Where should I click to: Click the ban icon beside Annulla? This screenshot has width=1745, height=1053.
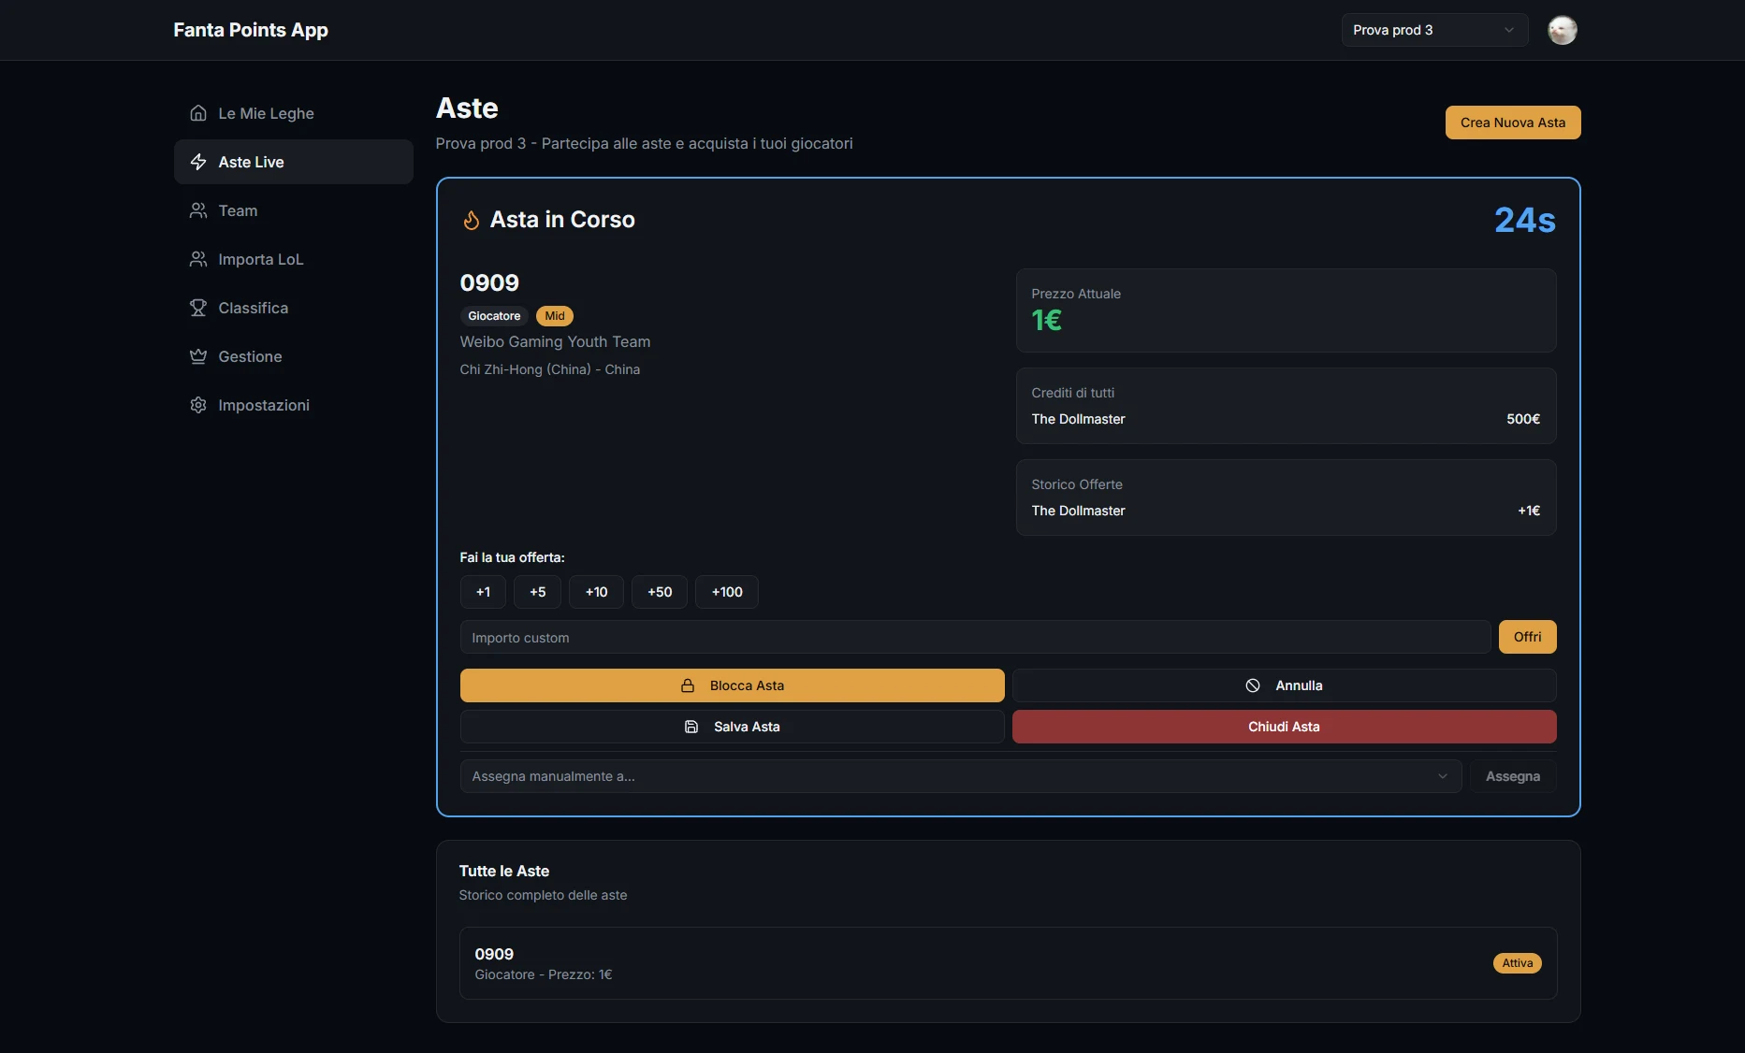pos(1253,685)
